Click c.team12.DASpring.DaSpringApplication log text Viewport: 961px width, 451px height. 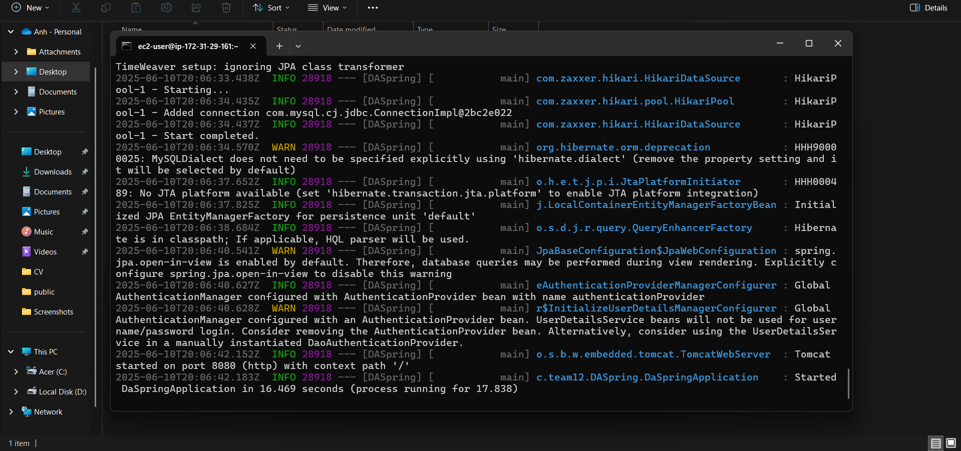(x=647, y=377)
